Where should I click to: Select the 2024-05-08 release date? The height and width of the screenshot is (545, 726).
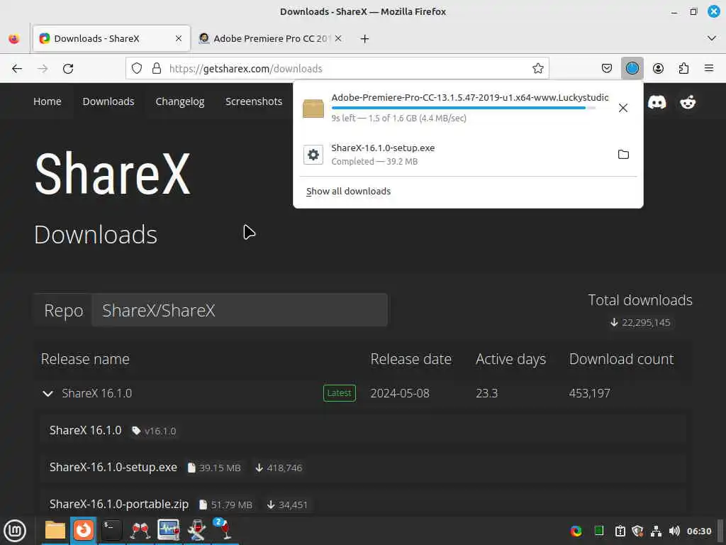400,393
